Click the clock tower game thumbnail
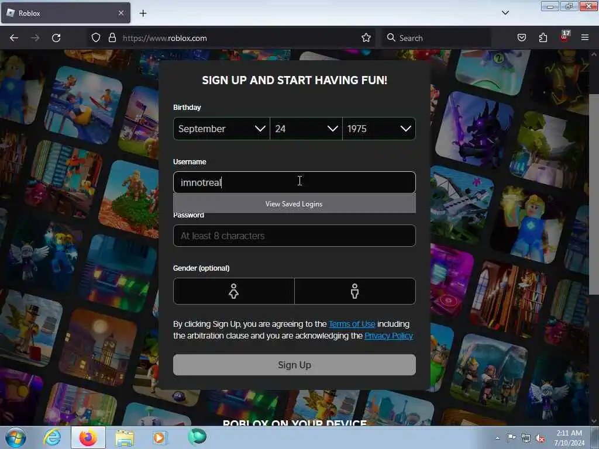This screenshot has height=449, width=599. tap(98, 347)
